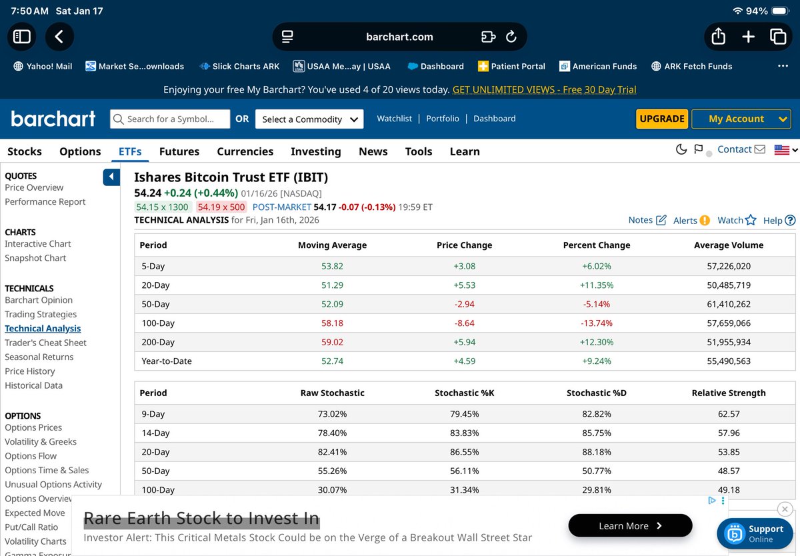Go back using the browser back arrow
The image size is (800, 556).
(59, 37)
